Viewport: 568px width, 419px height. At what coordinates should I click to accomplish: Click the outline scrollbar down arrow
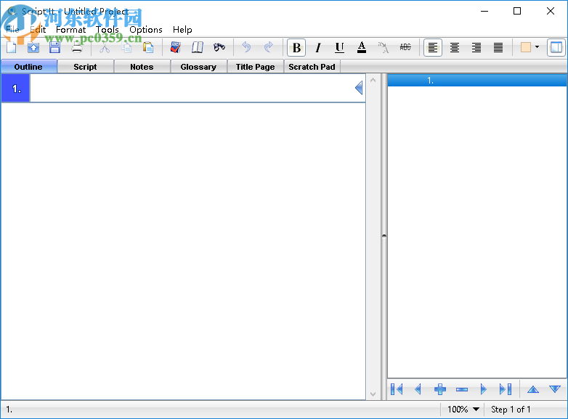[373, 394]
